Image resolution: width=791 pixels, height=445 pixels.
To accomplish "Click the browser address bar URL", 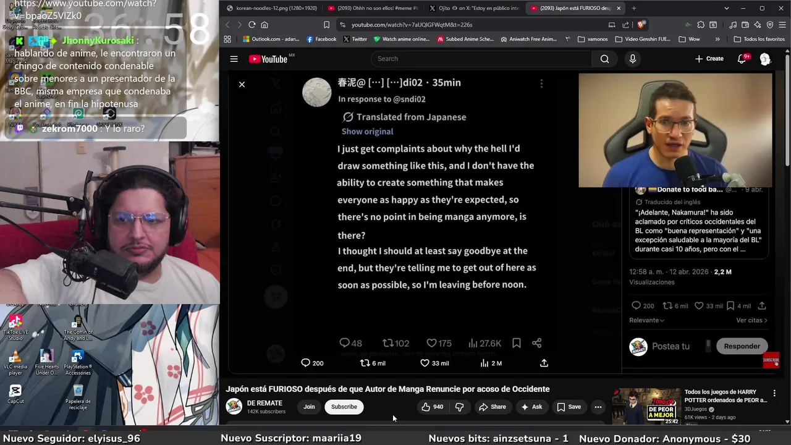I will click(x=412, y=25).
